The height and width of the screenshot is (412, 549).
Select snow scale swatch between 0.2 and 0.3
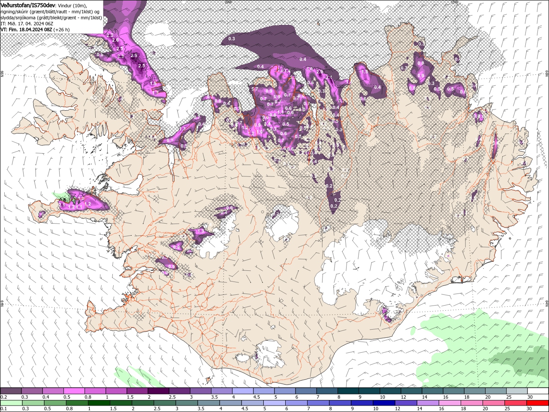coord(11,391)
